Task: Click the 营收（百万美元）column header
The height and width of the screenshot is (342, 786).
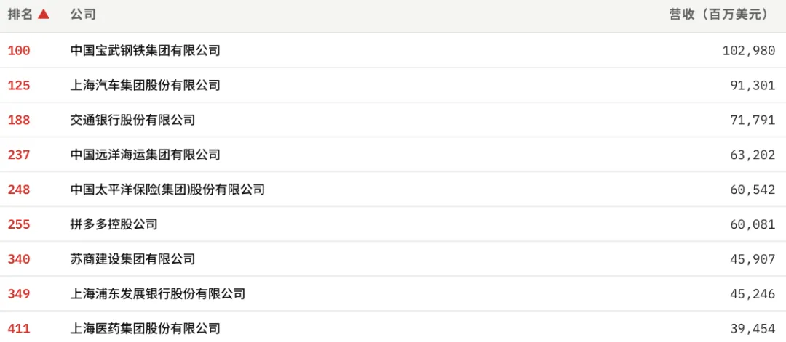Action: 718,15
